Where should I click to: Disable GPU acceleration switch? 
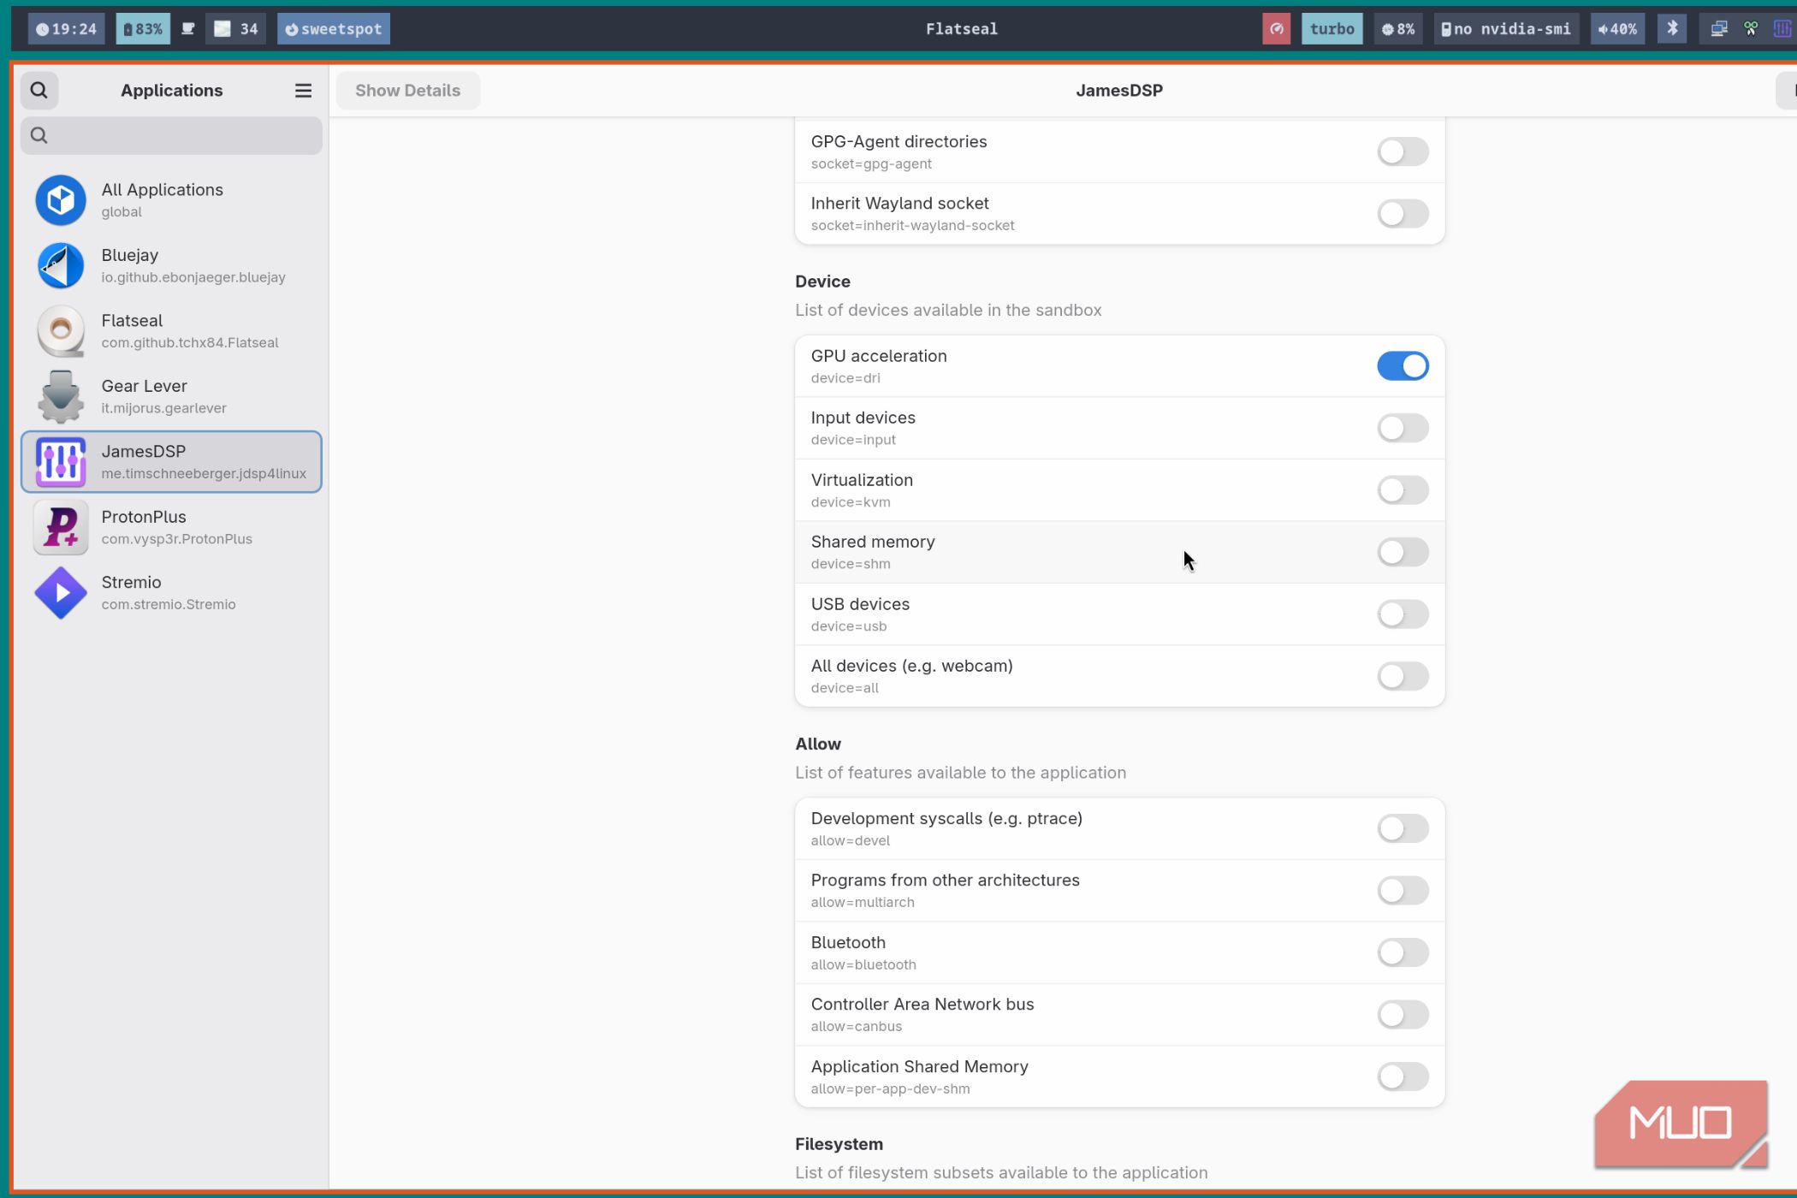(1403, 366)
